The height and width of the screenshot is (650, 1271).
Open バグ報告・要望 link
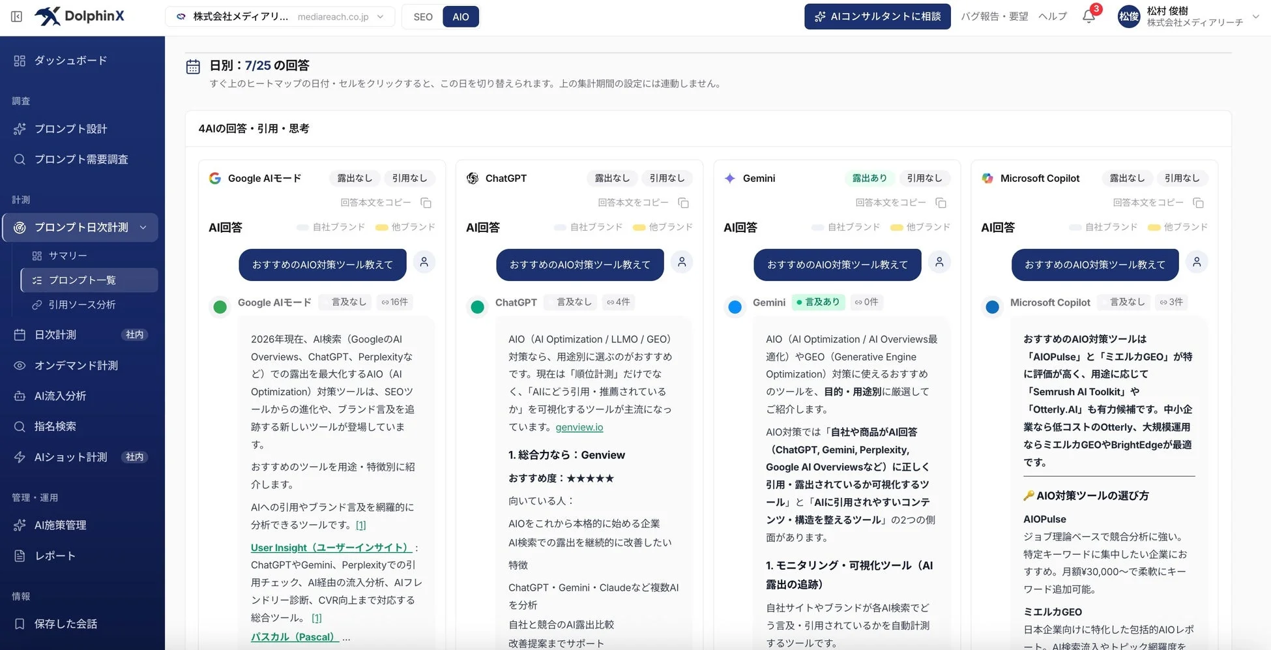click(x=994, y=16)
